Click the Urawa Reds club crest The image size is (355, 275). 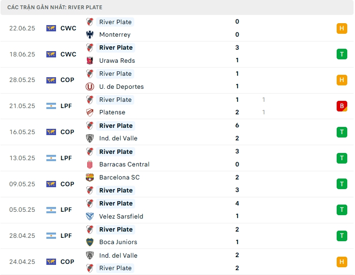click(90, 61)
